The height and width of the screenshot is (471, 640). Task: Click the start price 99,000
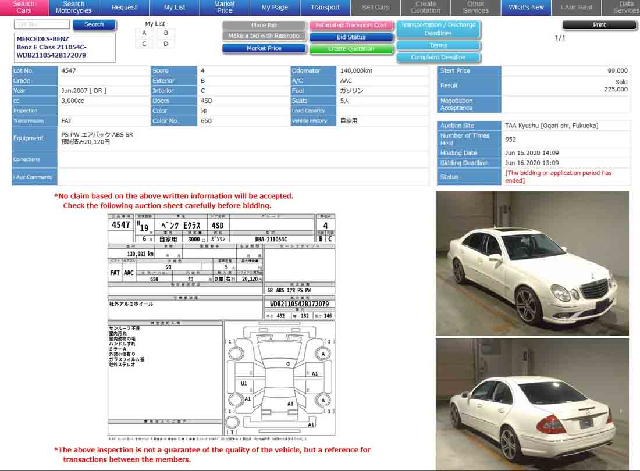[617, 70]
